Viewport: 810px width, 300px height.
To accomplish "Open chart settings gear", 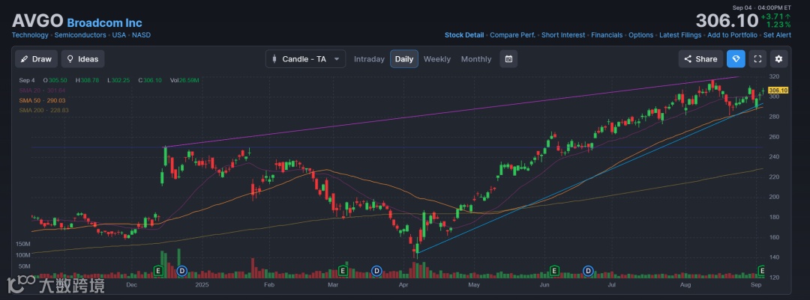I will point(779,59).
